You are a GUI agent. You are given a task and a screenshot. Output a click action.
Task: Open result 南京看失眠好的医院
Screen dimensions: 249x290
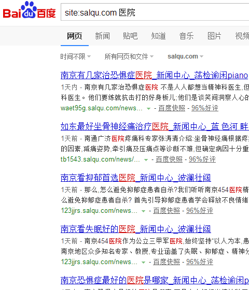pyautogui.click(x=136, y=229)
